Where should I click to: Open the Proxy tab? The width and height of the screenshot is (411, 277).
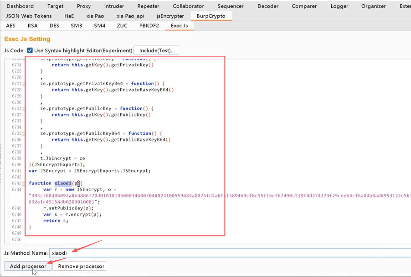(x=84, y=6)
